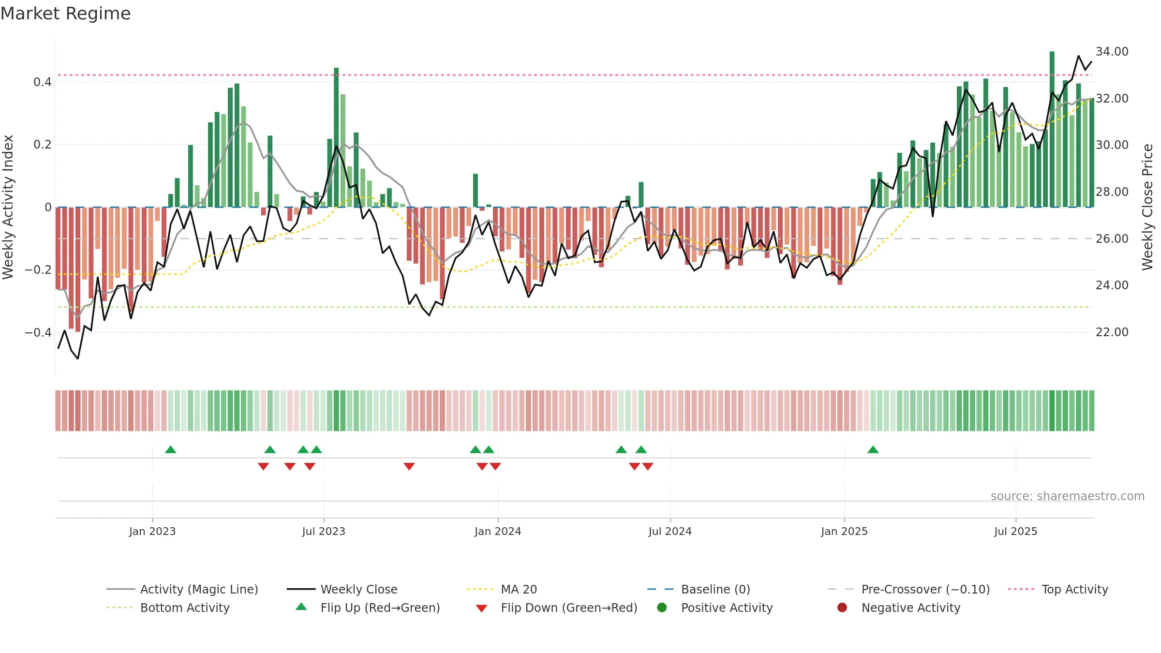Click the Jan 2023 axis label
The width and height of the screenshot is (1161, 653).
coord(152,531)
